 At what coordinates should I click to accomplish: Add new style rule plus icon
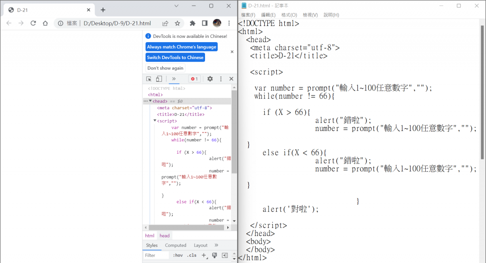coord(204,255)
